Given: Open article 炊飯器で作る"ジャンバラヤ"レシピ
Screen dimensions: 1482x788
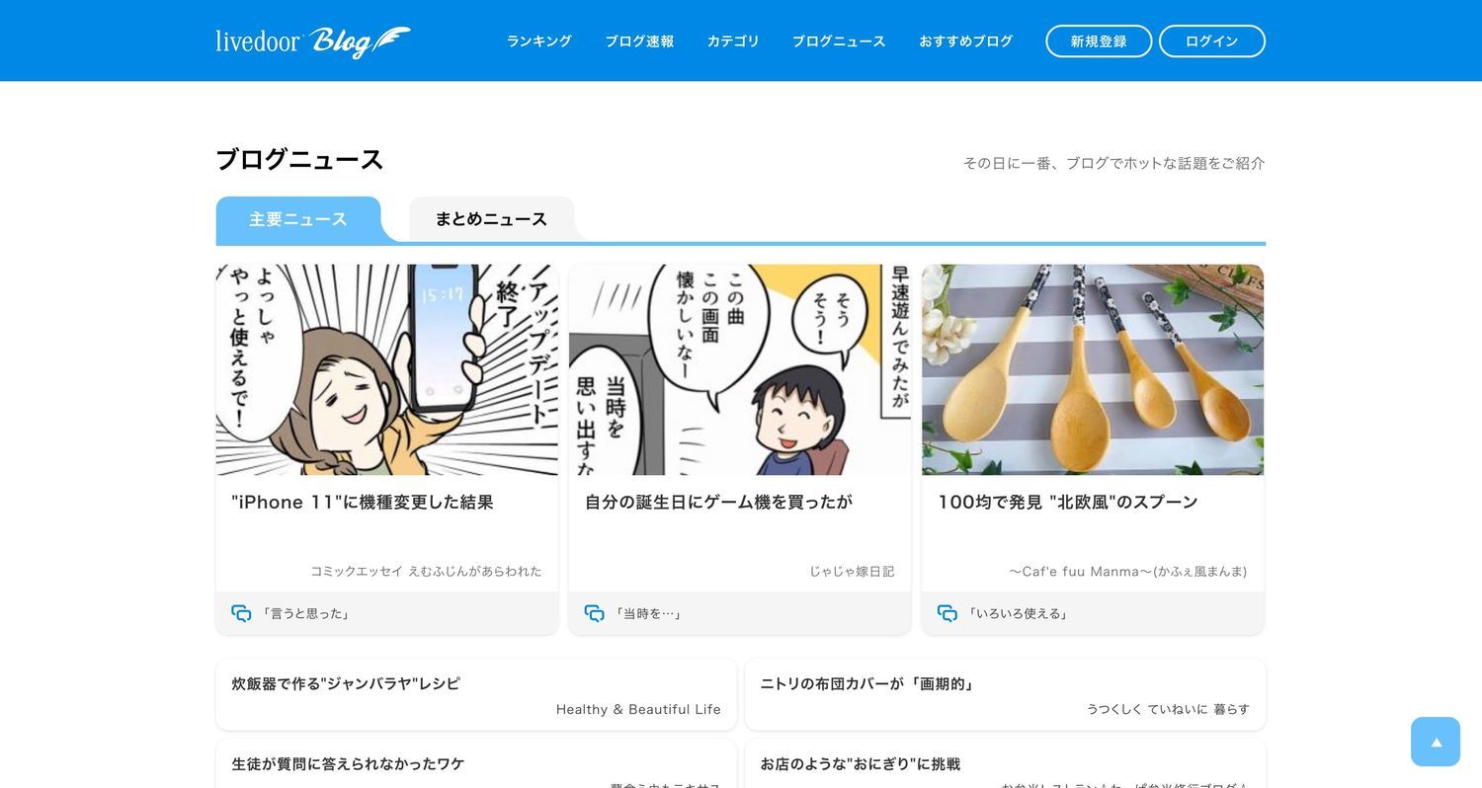Looking at the screenshot, I should click(x=346, y=683).
